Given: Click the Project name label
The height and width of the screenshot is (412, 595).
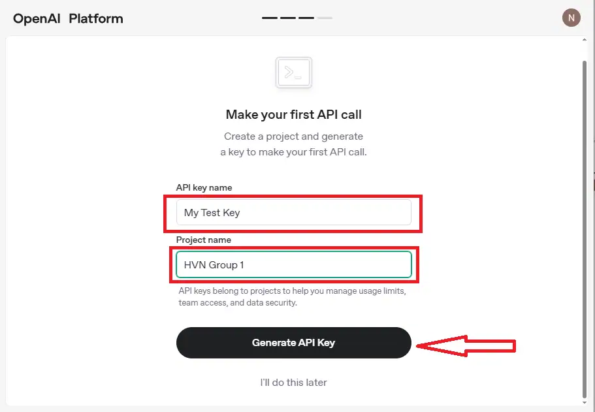Looking at the screenshot, I should coord(204,240).
